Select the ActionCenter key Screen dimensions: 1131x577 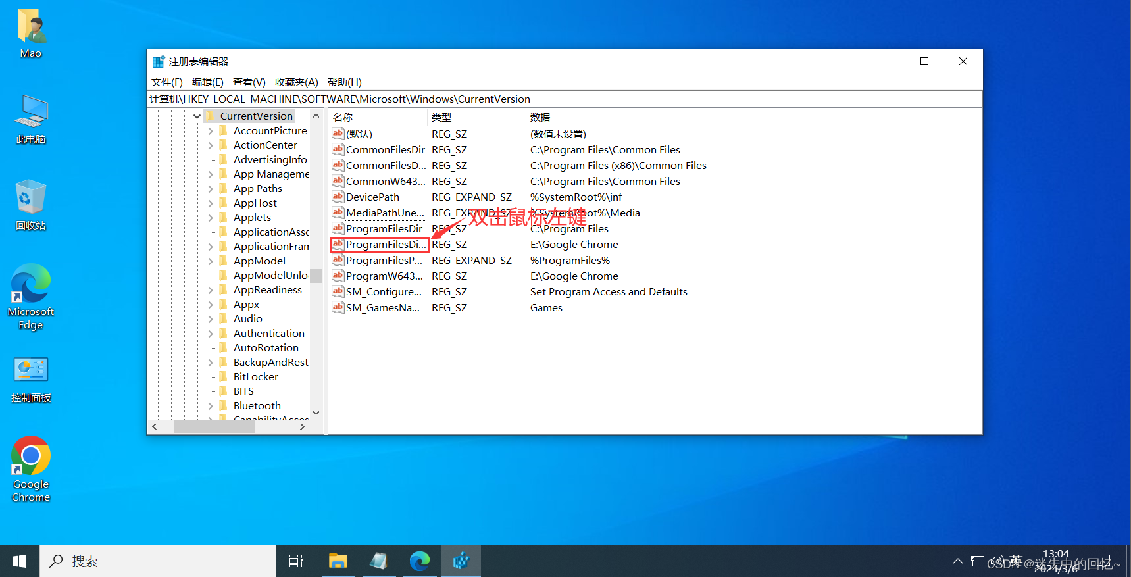coord(265,145)
